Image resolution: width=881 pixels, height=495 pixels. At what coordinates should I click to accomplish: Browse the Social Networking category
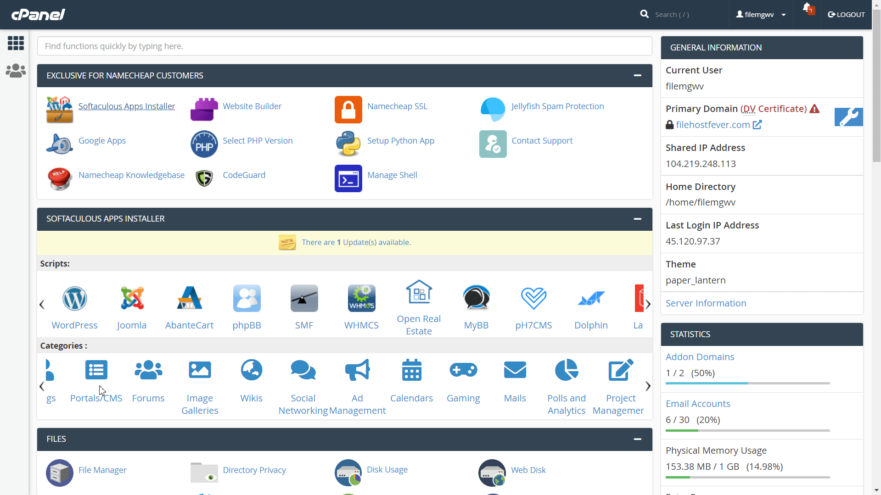coord(303,387)
